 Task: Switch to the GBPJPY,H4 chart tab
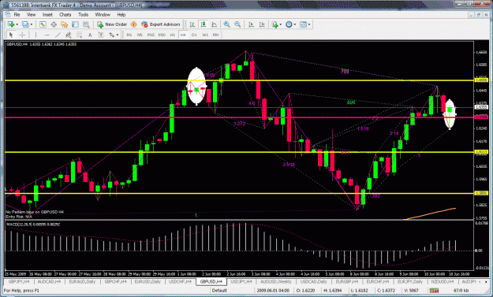pyautogui.click(x=19, y=281)
